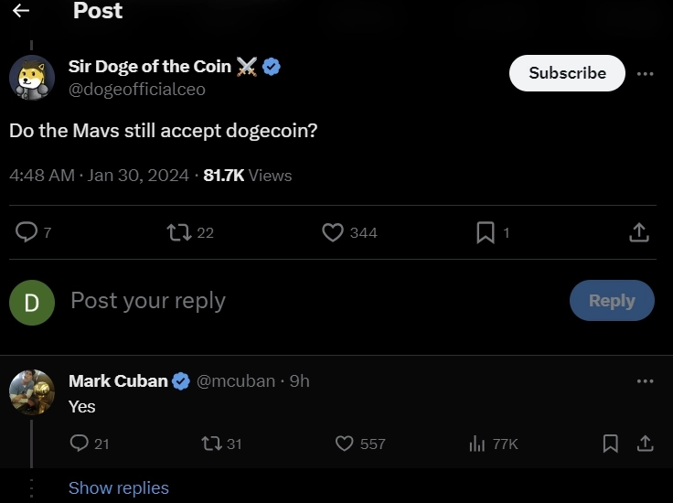Like Mark Cuban's Yes reply
Screen dimensions: 673x503
pos(345,444)
